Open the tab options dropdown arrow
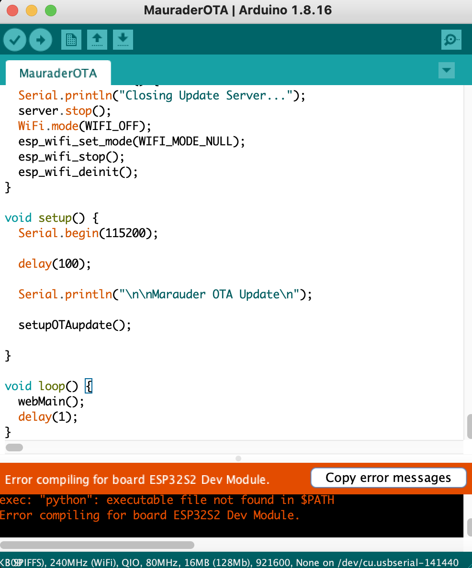This screenshot has width=472, height=568. click(446, 70)
